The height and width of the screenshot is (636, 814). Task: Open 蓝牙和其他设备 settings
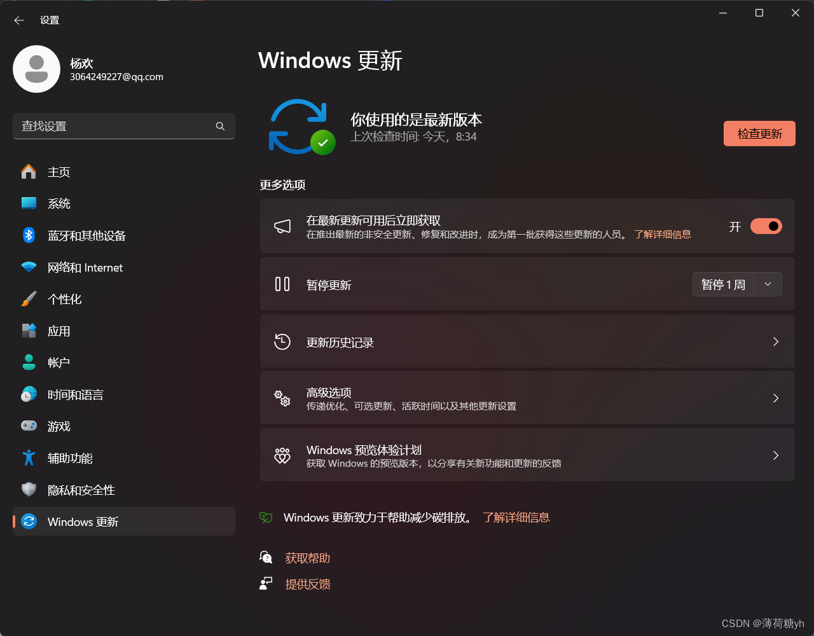point(124,235)
